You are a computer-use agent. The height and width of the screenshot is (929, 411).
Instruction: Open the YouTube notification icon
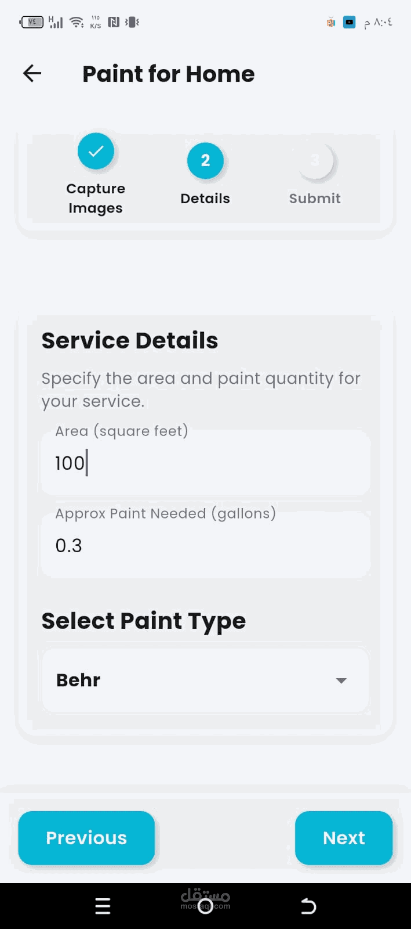click(x=349, y=22)
